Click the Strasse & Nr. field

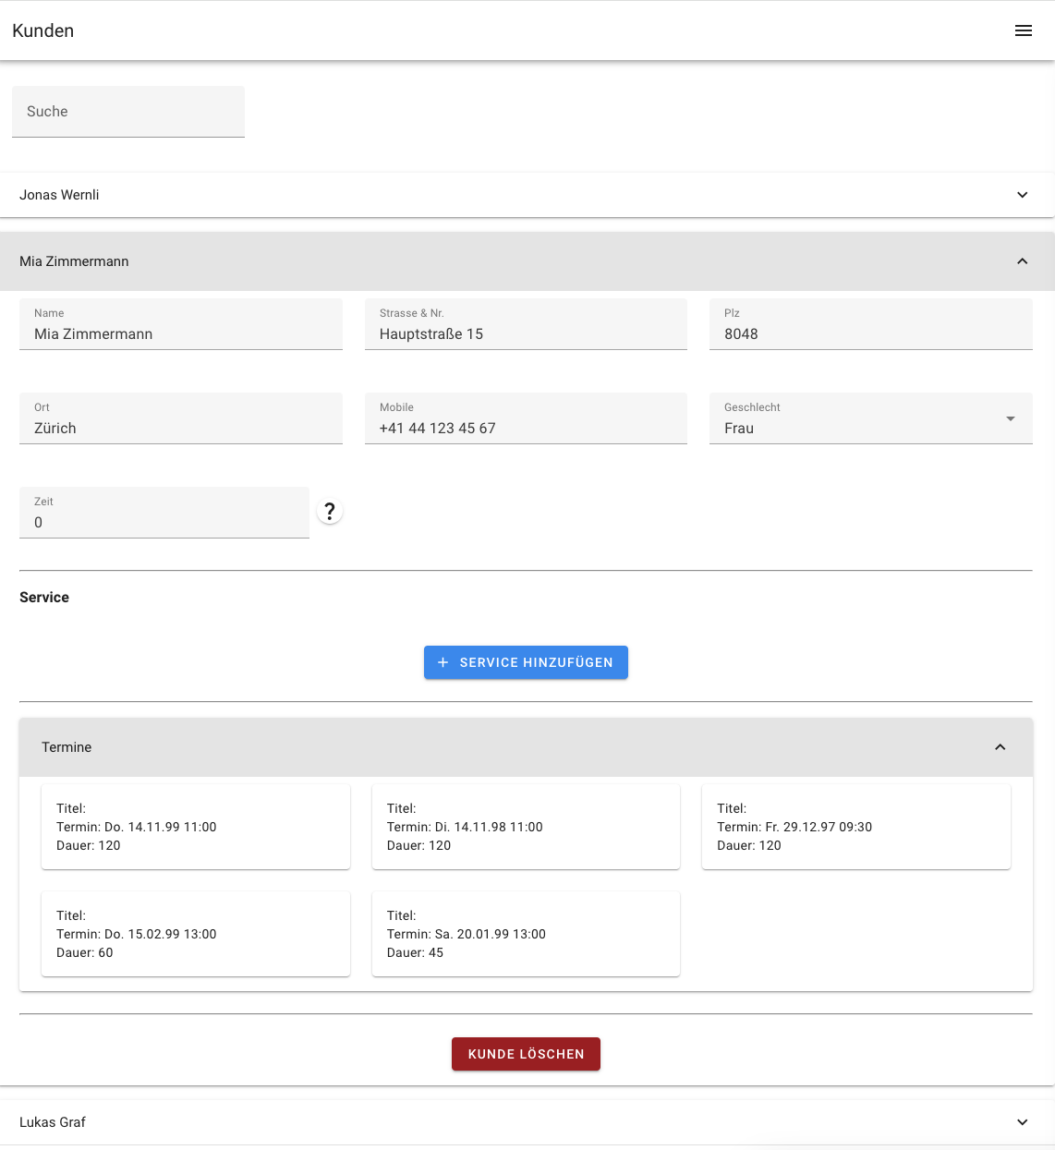pyautogui.click(x=526, y=333)
